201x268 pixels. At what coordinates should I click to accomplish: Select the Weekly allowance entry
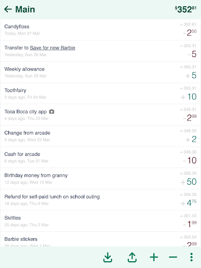[100, 72]
